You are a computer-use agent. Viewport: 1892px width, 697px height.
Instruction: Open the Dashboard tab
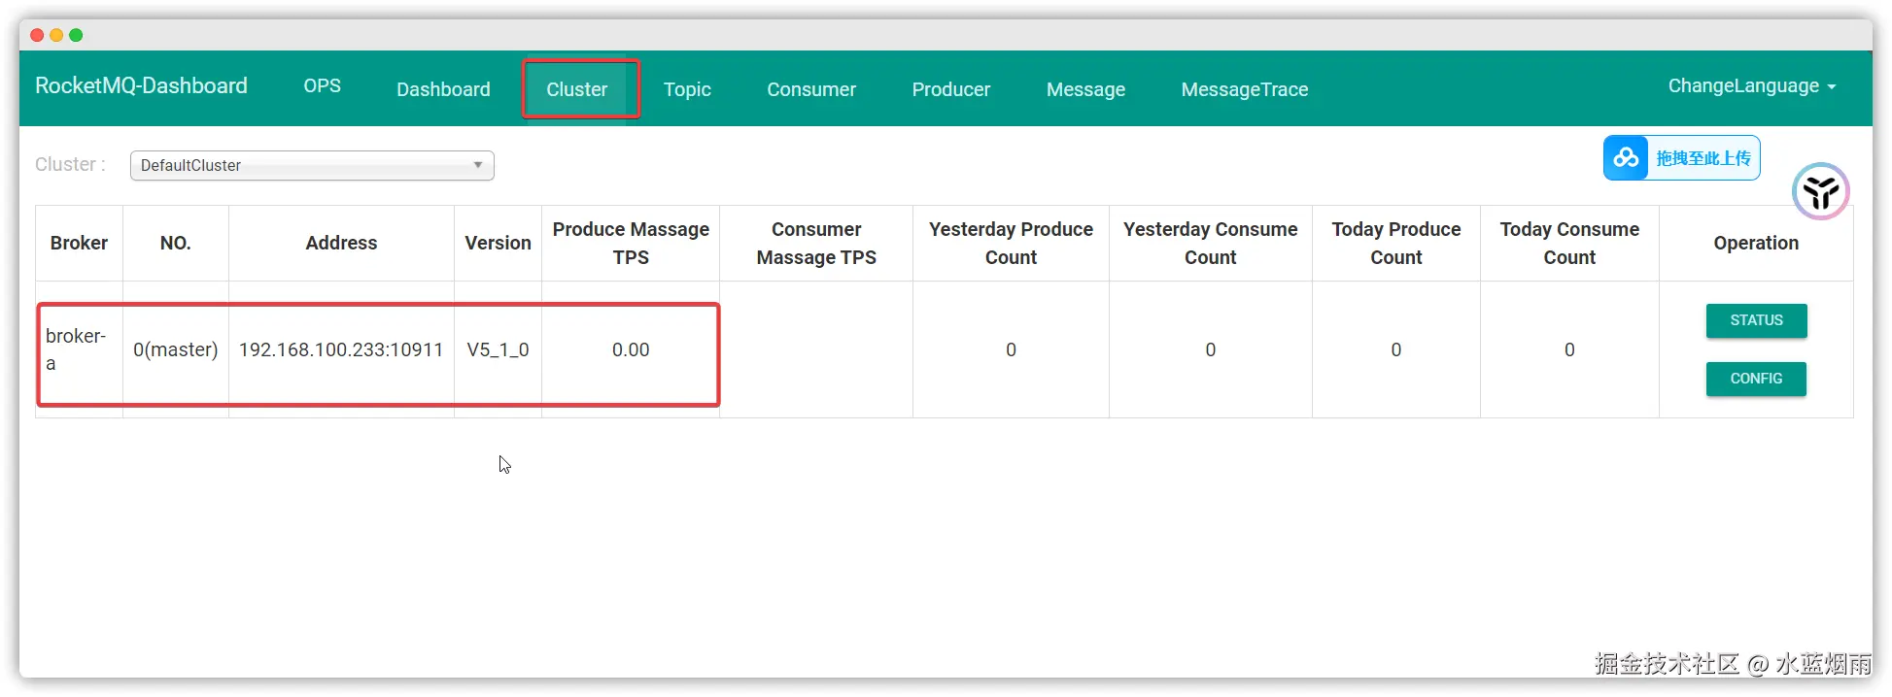click(x=443, y=89)
